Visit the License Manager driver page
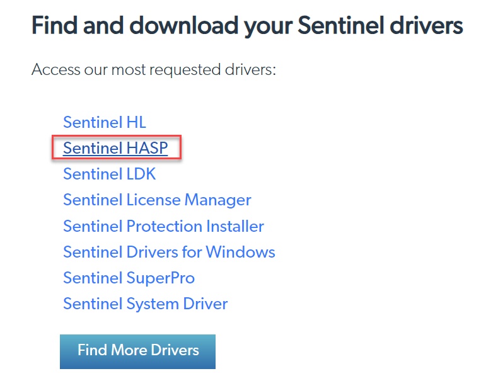The image size is (498, 376). click(x=157, y=200)
